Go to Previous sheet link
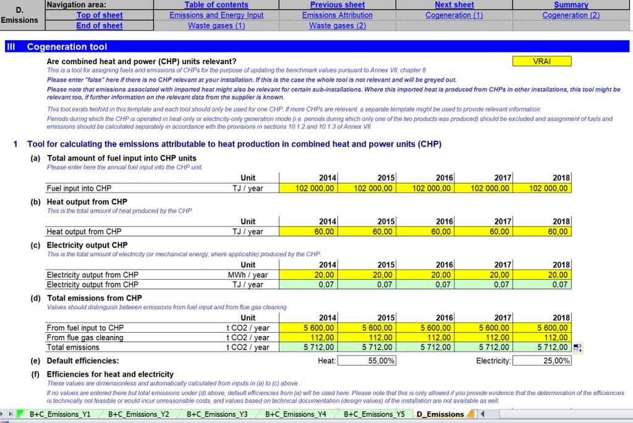The width and height of the screenshot is (633, 423). pyautogui.click(x=338, y=5)
